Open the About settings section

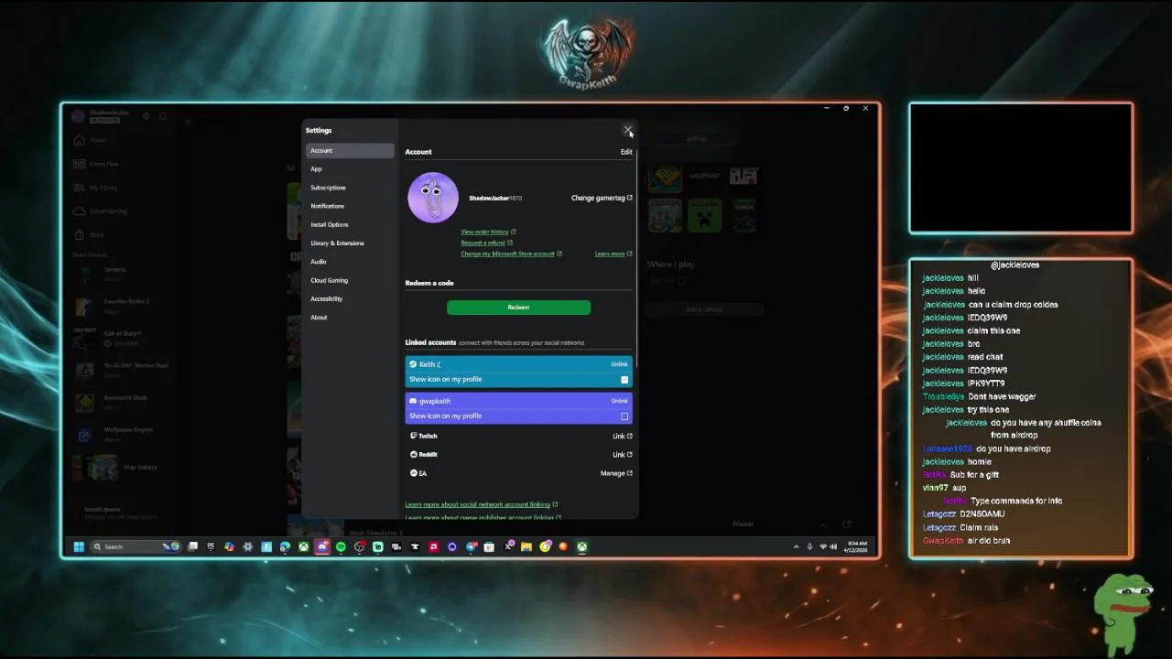(x=350, y=318)
